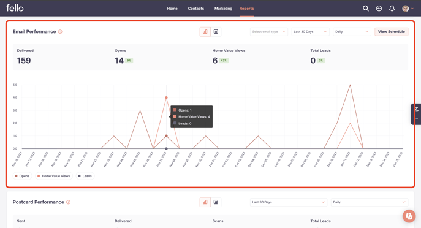Click the Postcard Scans label
This screenshot has height=228, width=421.
[218, 221]
